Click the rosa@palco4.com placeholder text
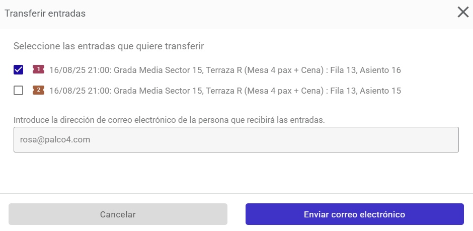This screenshot has width=473, height=231. click(x=55, y=139)
